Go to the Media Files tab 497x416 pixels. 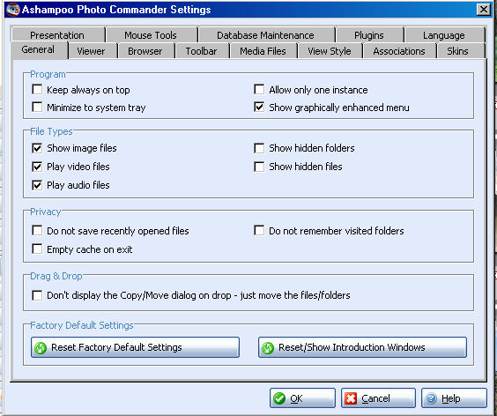(263, 51)
